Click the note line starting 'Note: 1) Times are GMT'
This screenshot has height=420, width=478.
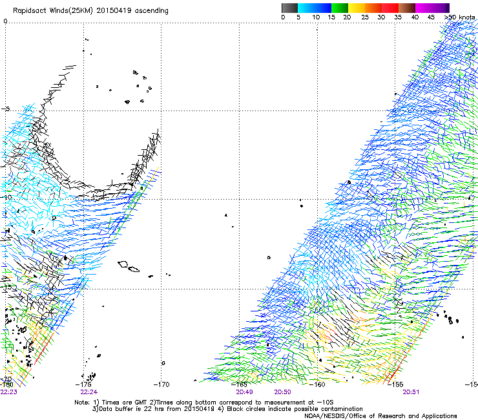(204, 403)
